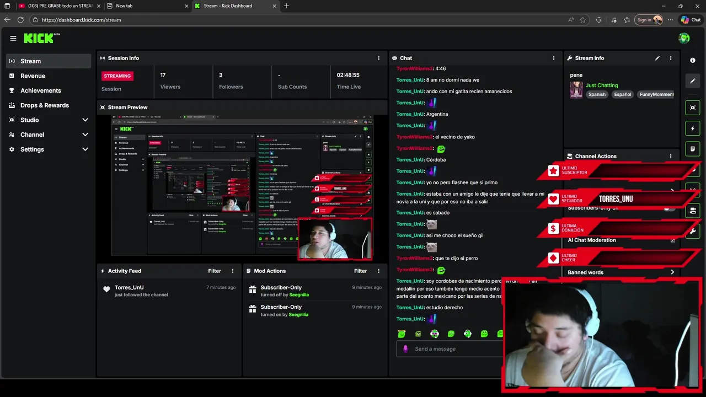Edit stream info with pencil icon
The image size is (706, 397).
coord(657,58)
